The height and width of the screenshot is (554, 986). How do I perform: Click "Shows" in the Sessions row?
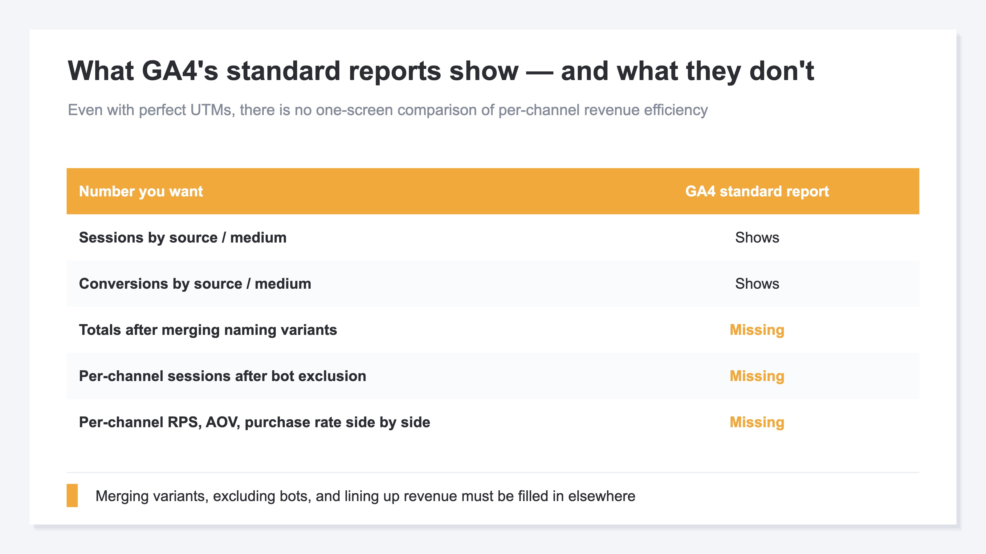[x=757, y=237]
